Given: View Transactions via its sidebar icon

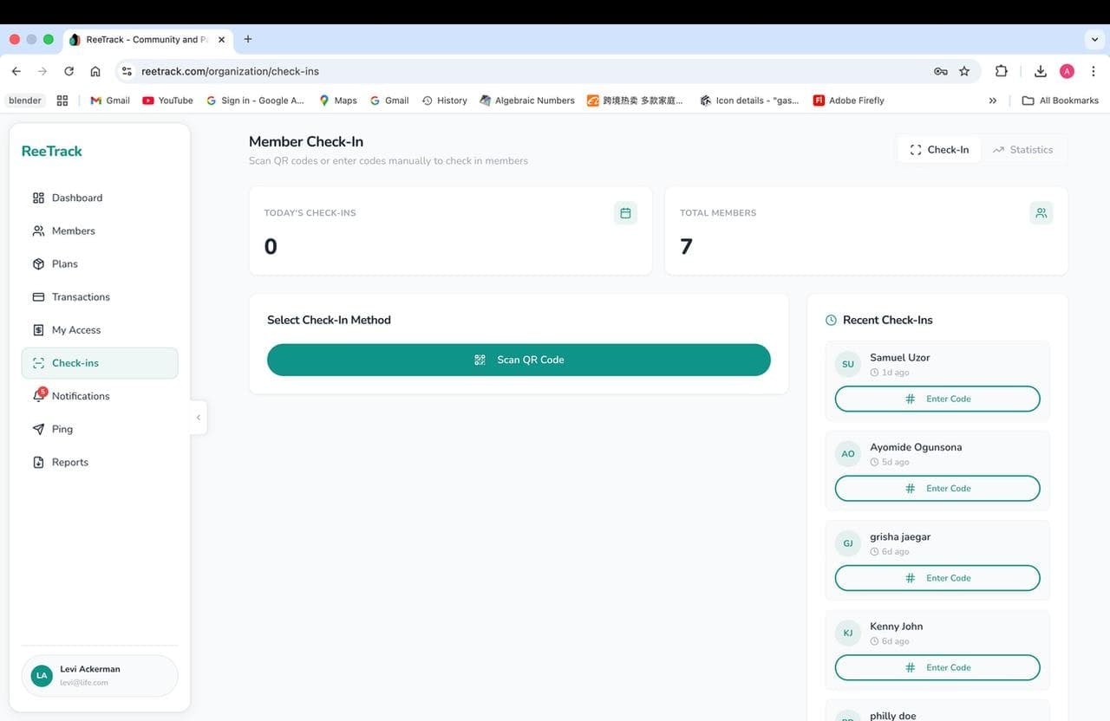Looking at the screenshot, I should pos(36,296).
